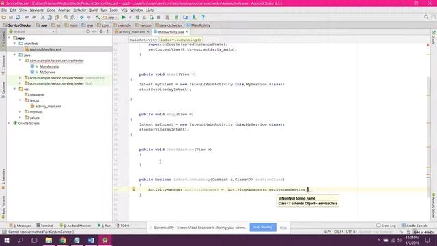
Task: Click the Save All toolbar icon
Action: [11, 17]
